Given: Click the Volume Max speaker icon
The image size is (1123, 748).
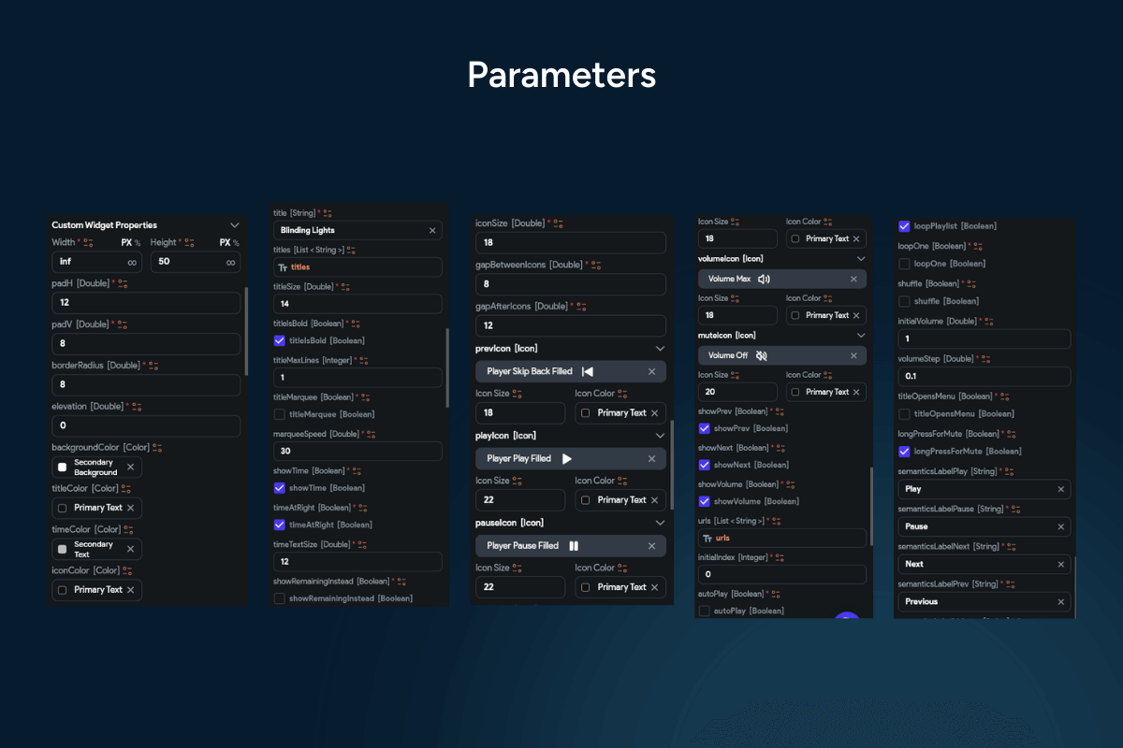Looking at the screenshot, I should [764, 279].
